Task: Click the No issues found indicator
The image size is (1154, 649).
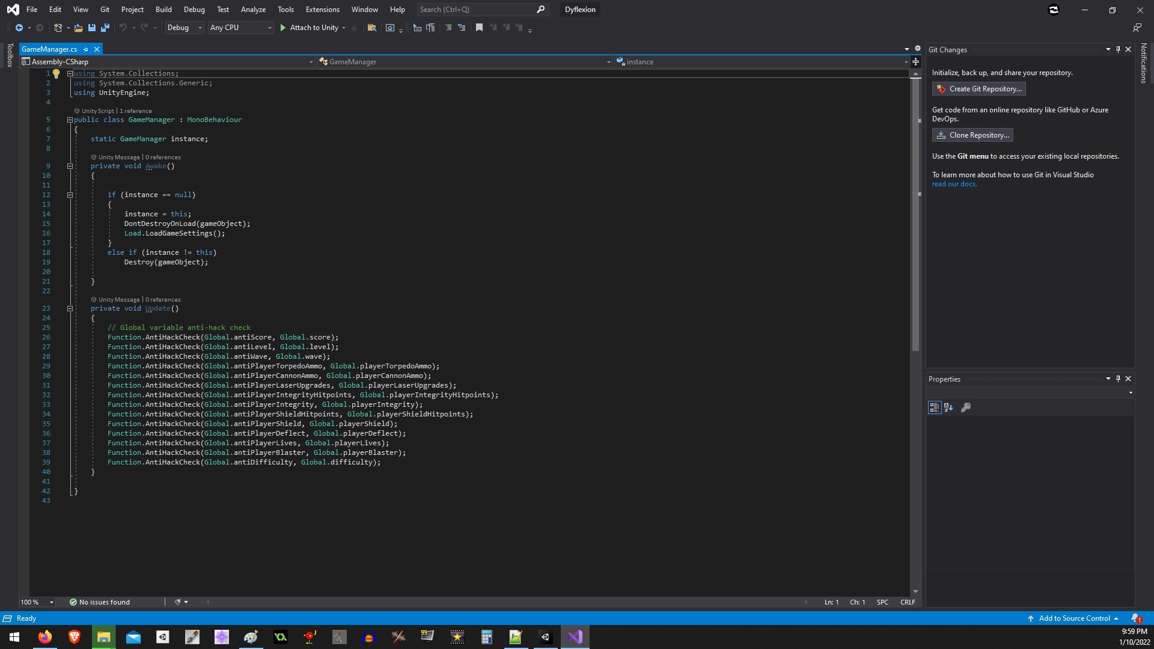Action: 99,602
